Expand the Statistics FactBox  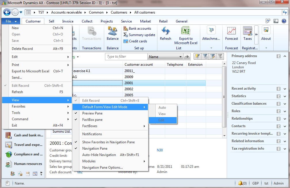coord(285,96)
